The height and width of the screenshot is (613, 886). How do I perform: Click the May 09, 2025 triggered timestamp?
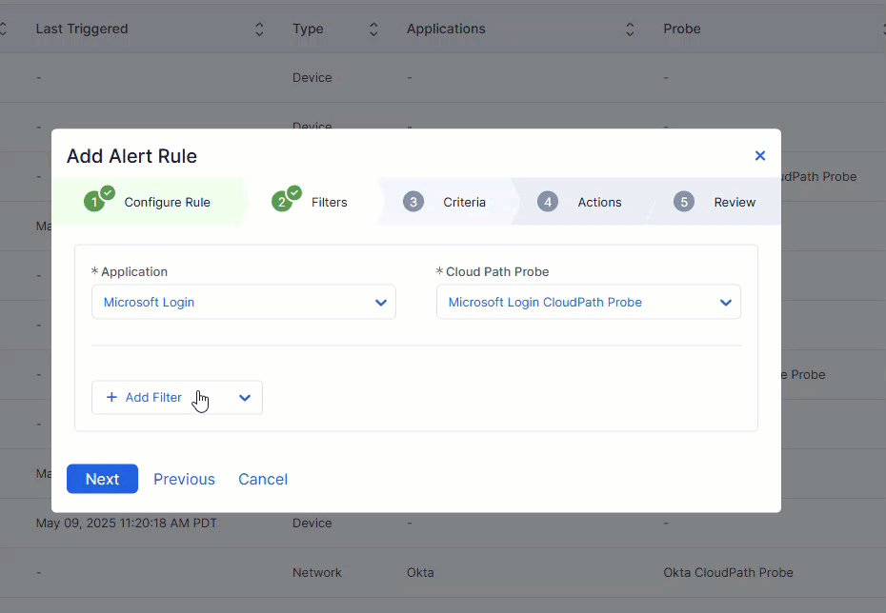click(x=127, y=524)
